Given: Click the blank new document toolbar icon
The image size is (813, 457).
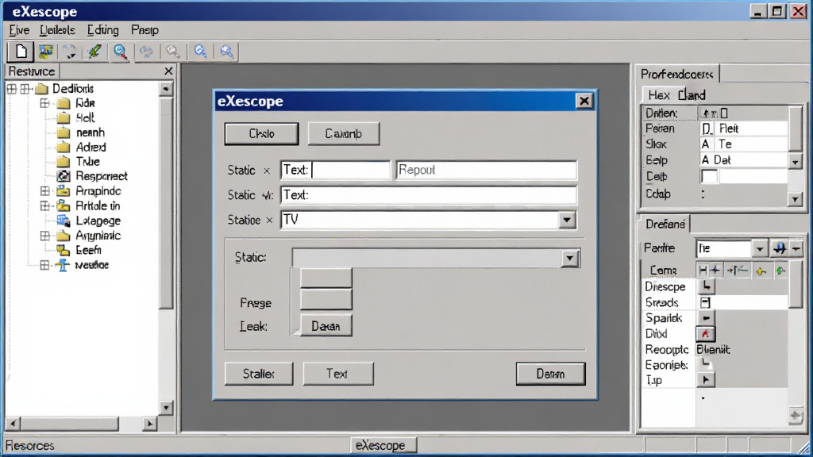Looking at the screenshot, I should (x=21, y=52).
